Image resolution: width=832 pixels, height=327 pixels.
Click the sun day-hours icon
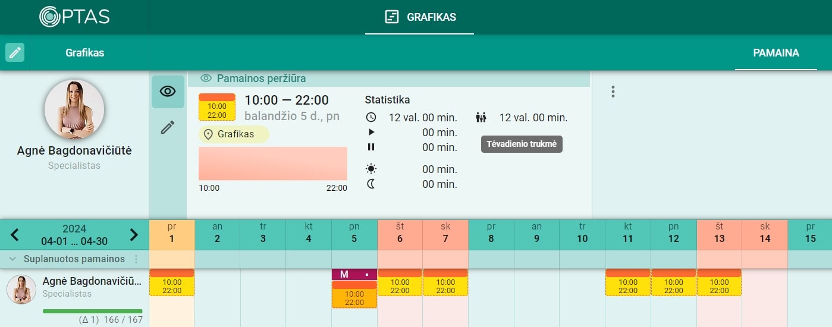[x=371, y=169]
